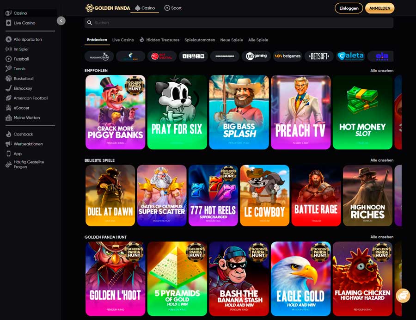Screen dimensions: 416x320
Task: Filter by EGT Digital provider
Action: 162,56
